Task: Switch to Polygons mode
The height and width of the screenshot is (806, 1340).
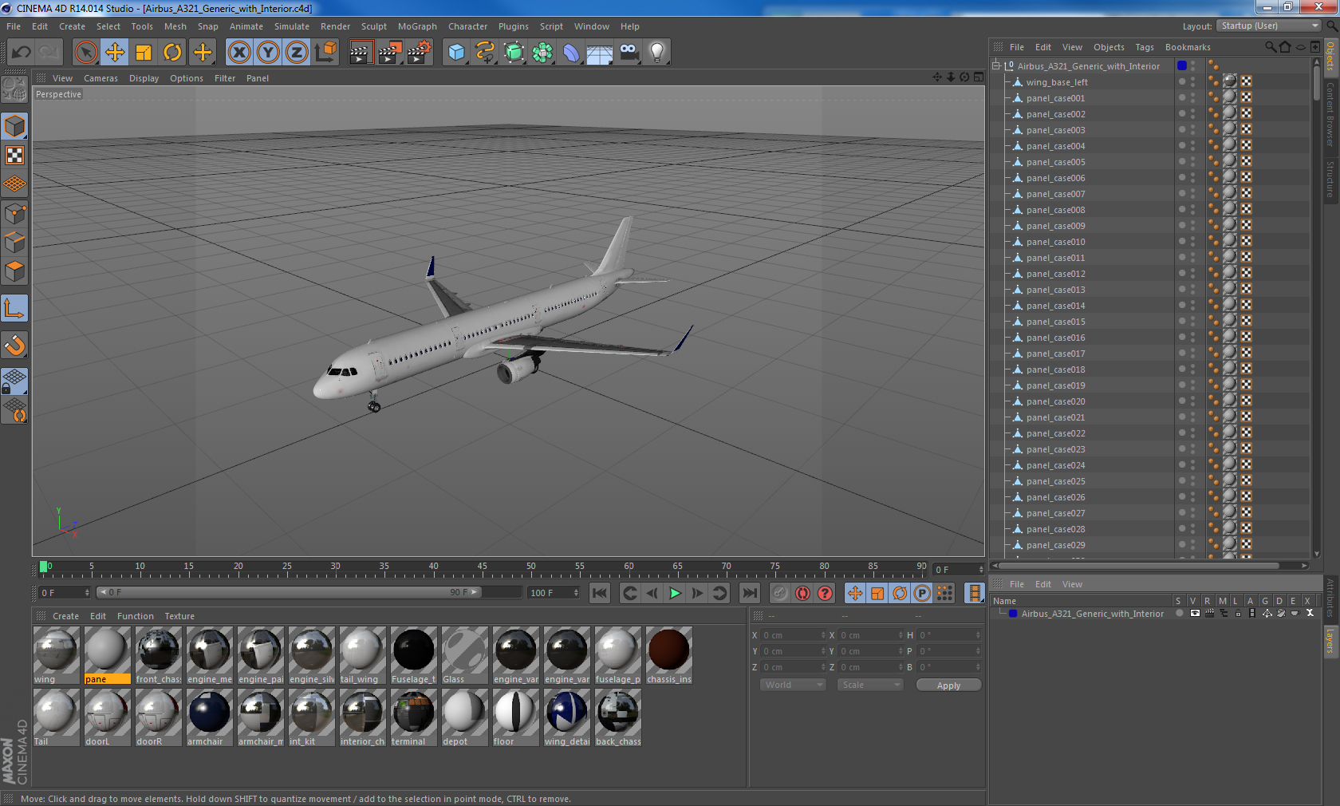Action: pyautogui.click(x=14, y=271)
